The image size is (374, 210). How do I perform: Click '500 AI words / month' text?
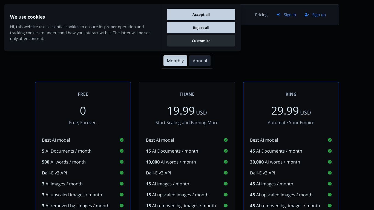coord(64,162)
